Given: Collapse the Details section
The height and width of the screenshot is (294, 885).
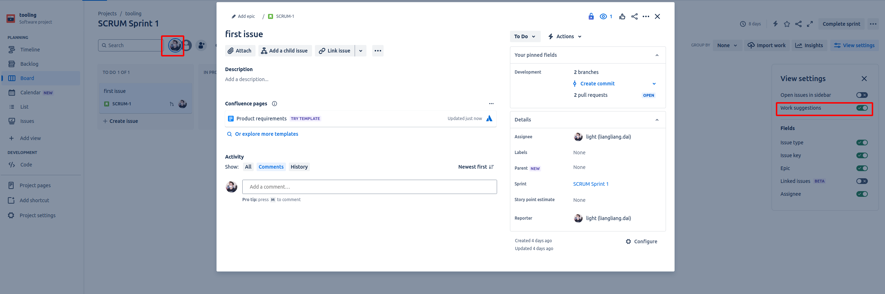Looking at the screenshot, I should (657, 120).
